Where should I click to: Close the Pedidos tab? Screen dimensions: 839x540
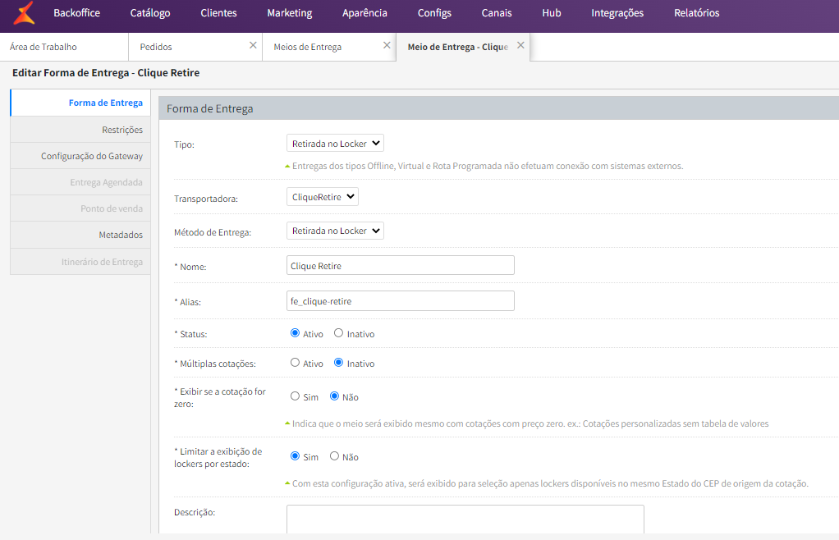253,45
